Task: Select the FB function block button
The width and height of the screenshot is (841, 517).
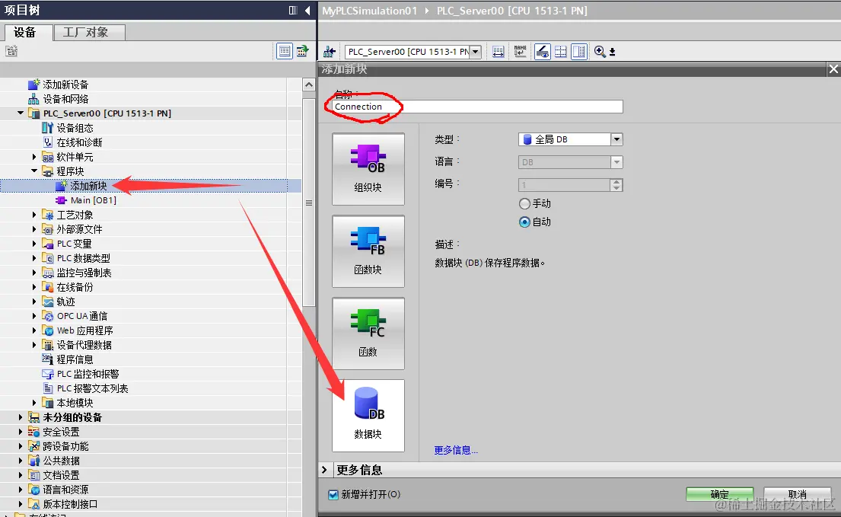Action: click(368, 251)
